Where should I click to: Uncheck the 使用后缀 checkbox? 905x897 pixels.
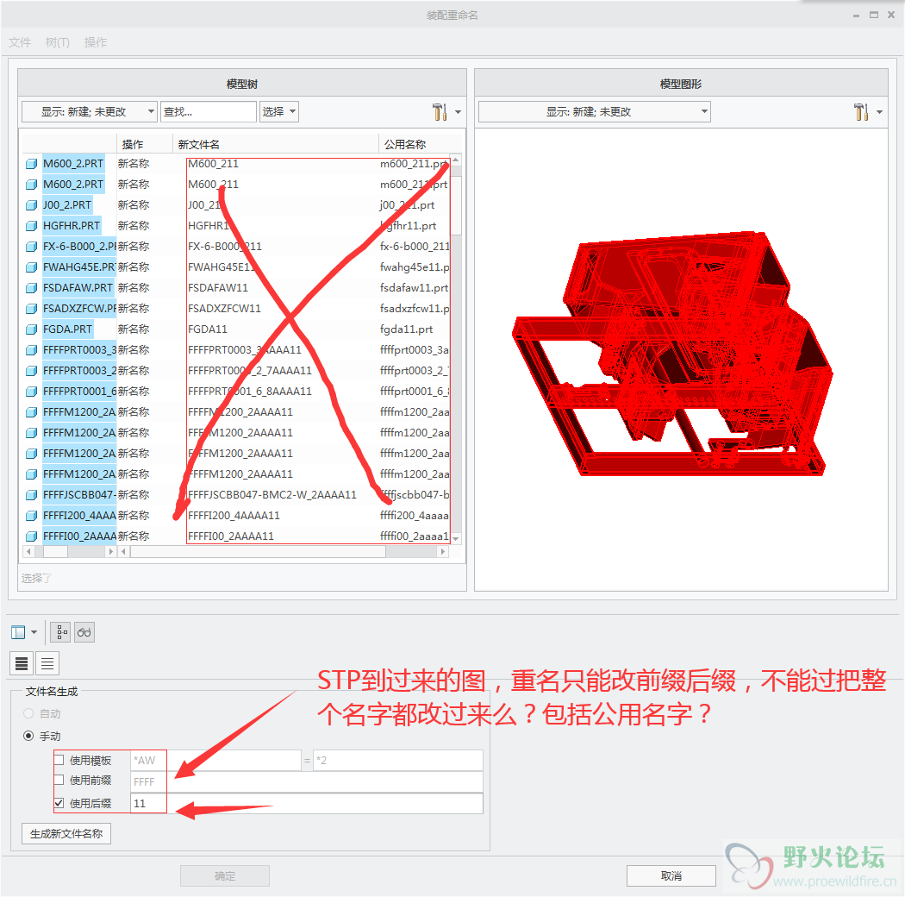point(59,804)
